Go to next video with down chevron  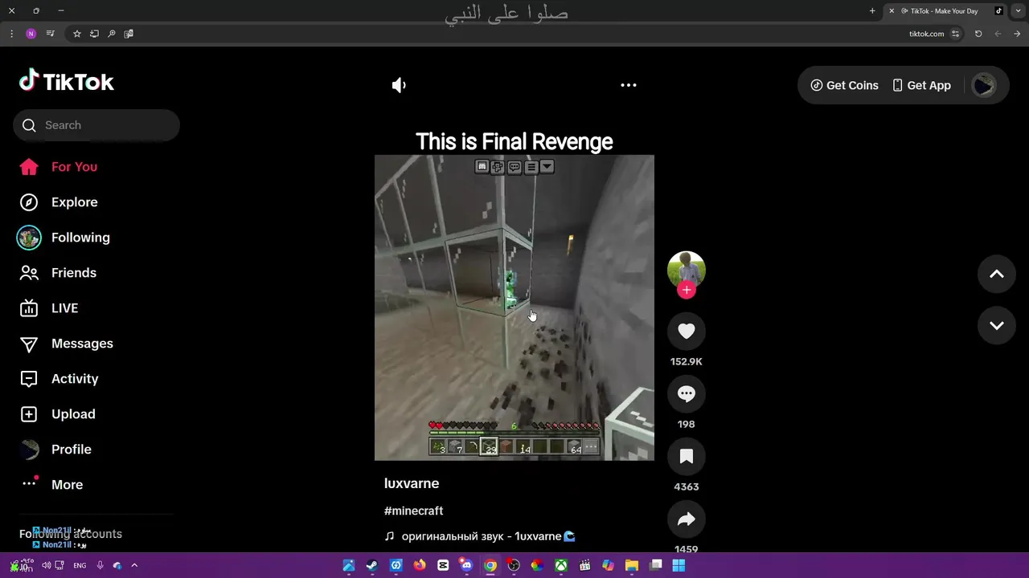coord(997,326)
